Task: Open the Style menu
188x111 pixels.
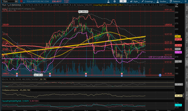Action: (x=134, y=1)
